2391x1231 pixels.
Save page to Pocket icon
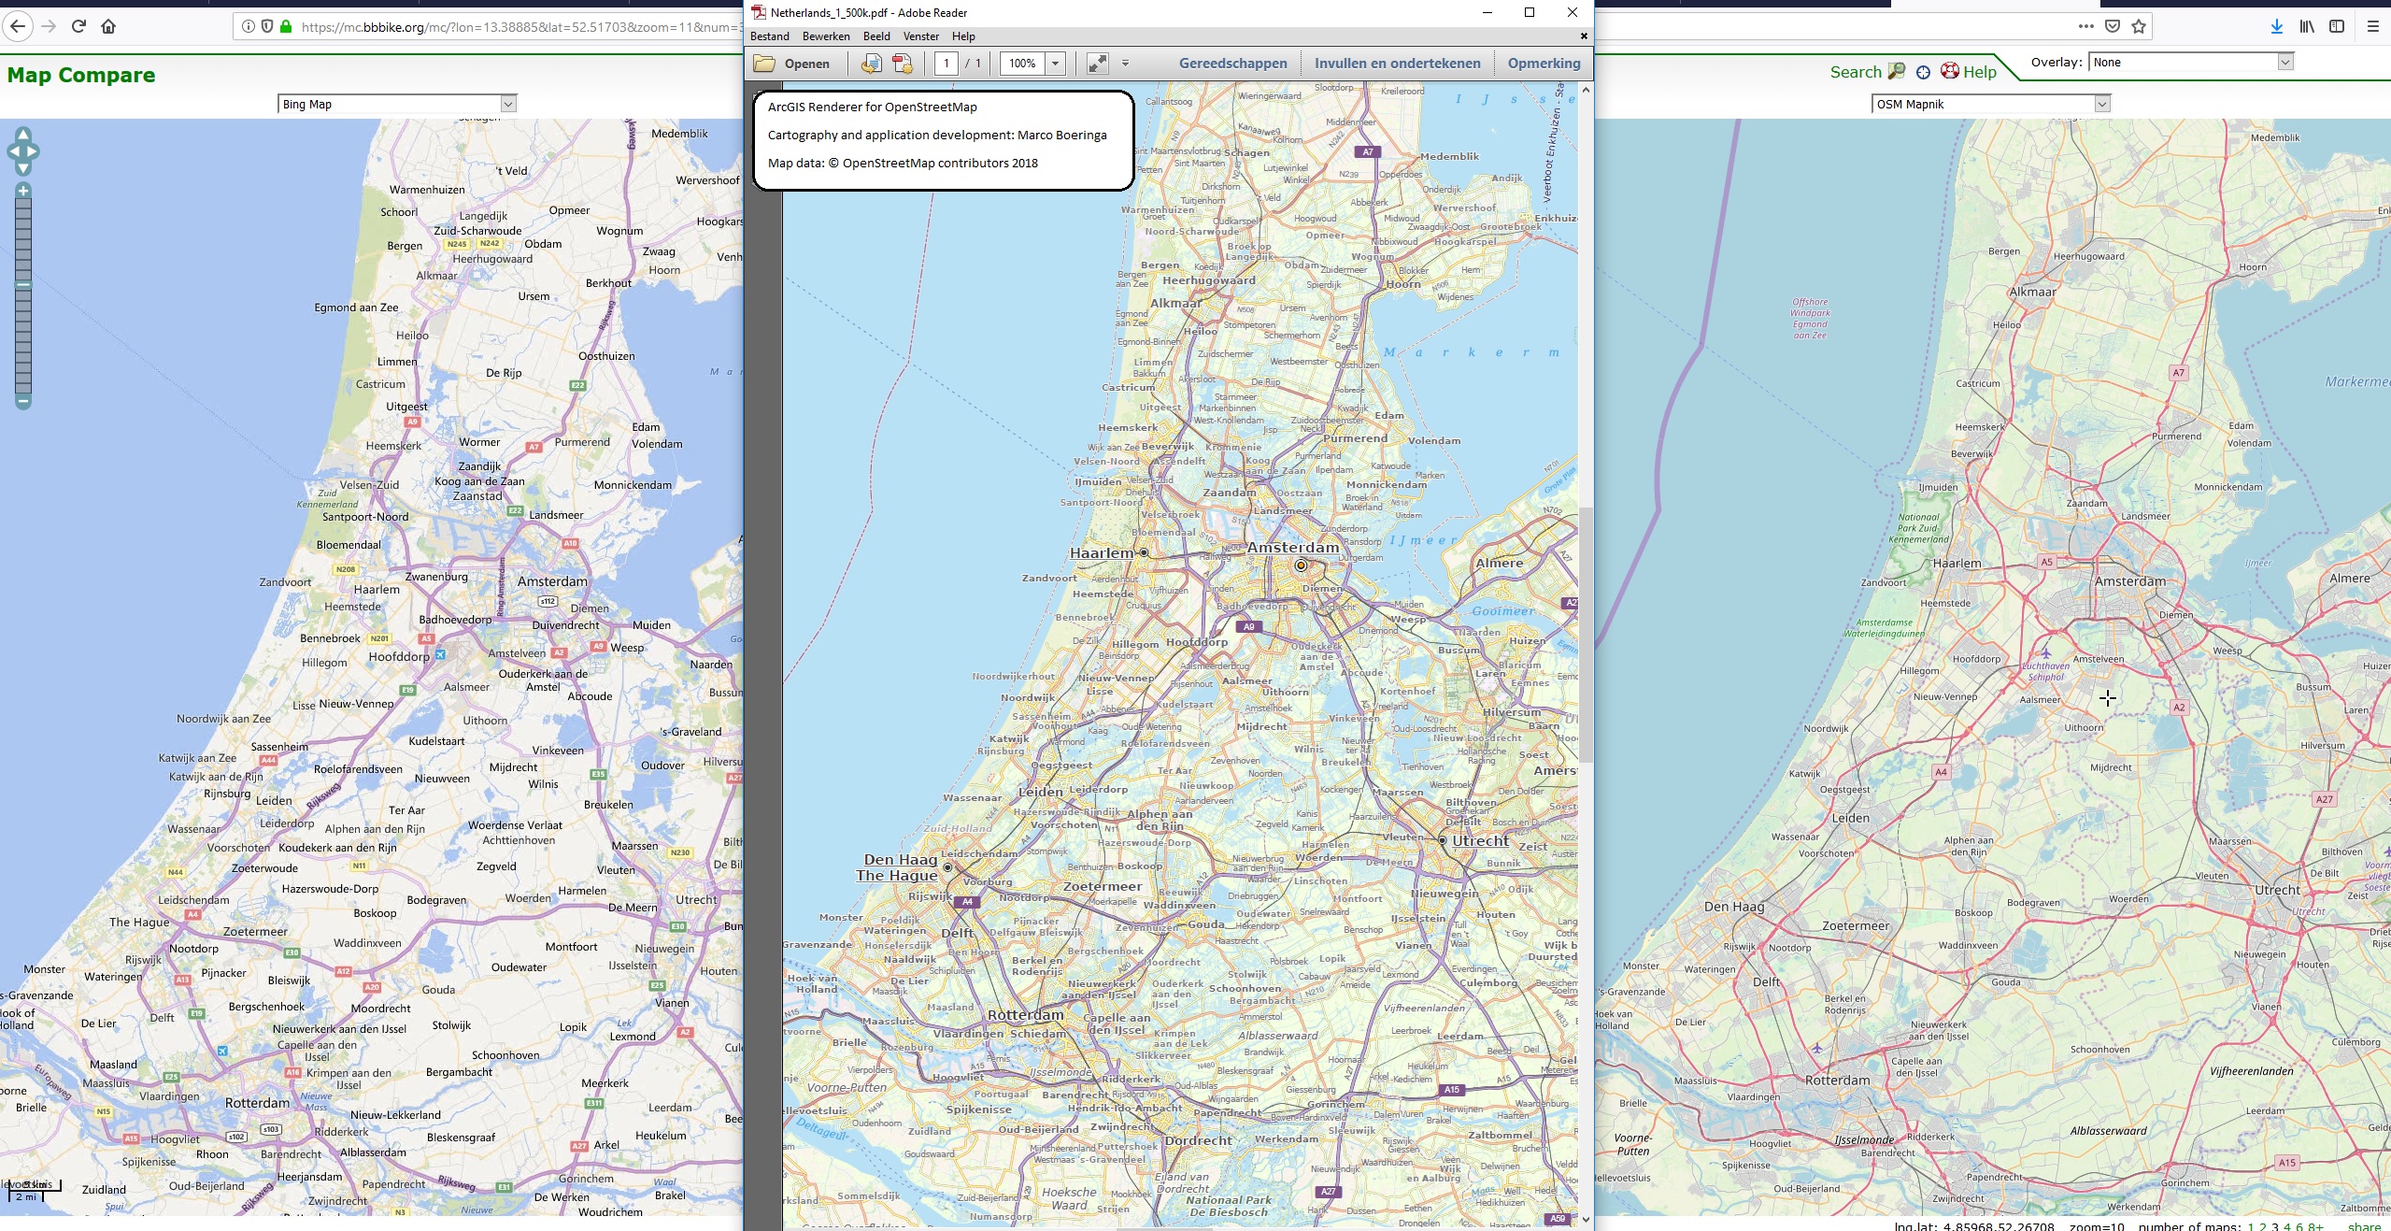click(2112, 26)
